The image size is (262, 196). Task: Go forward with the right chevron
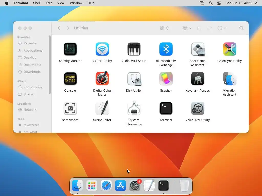pyautogui.click(x=68, y=28)
